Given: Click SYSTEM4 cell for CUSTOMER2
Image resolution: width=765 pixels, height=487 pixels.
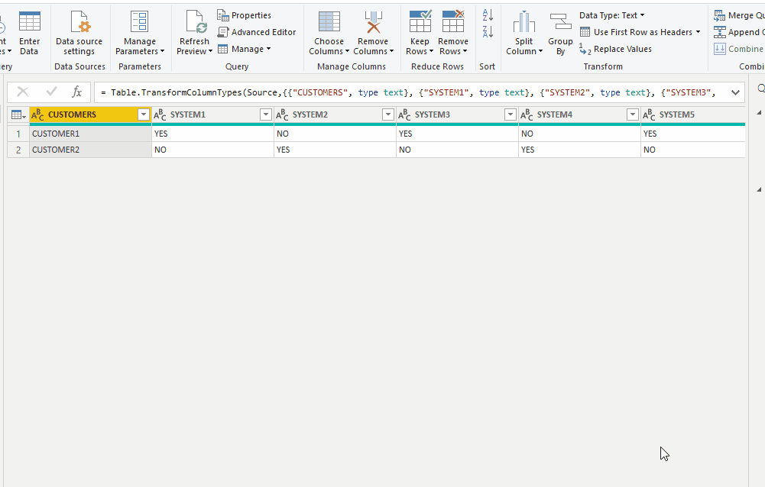Looking at the screenshot, I should coord(579,150).
